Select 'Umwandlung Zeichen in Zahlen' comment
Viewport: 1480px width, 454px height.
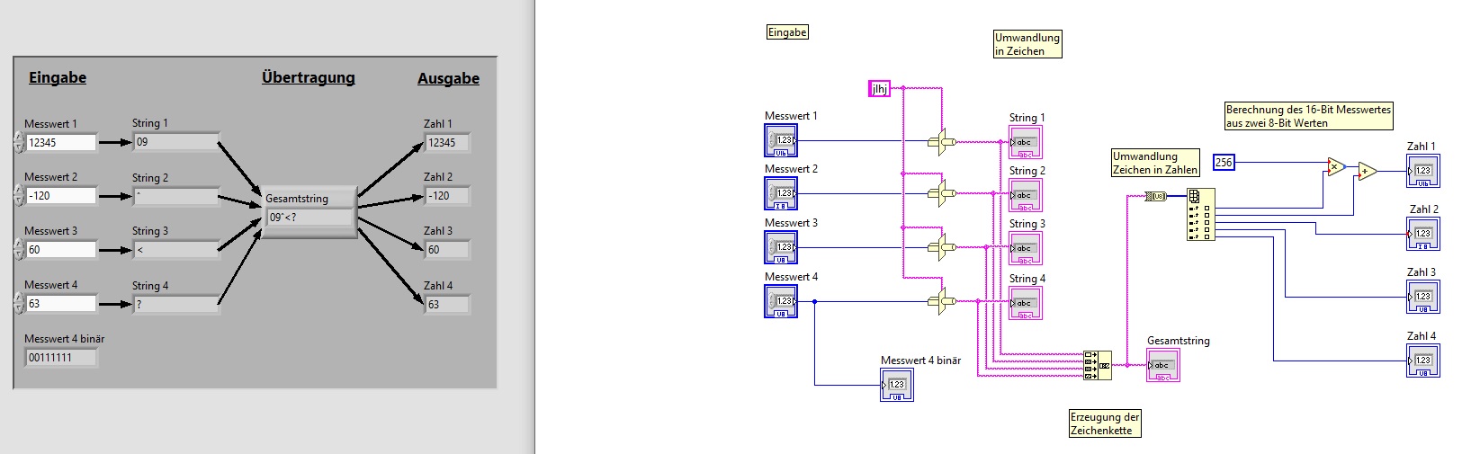coord(1156,163)
